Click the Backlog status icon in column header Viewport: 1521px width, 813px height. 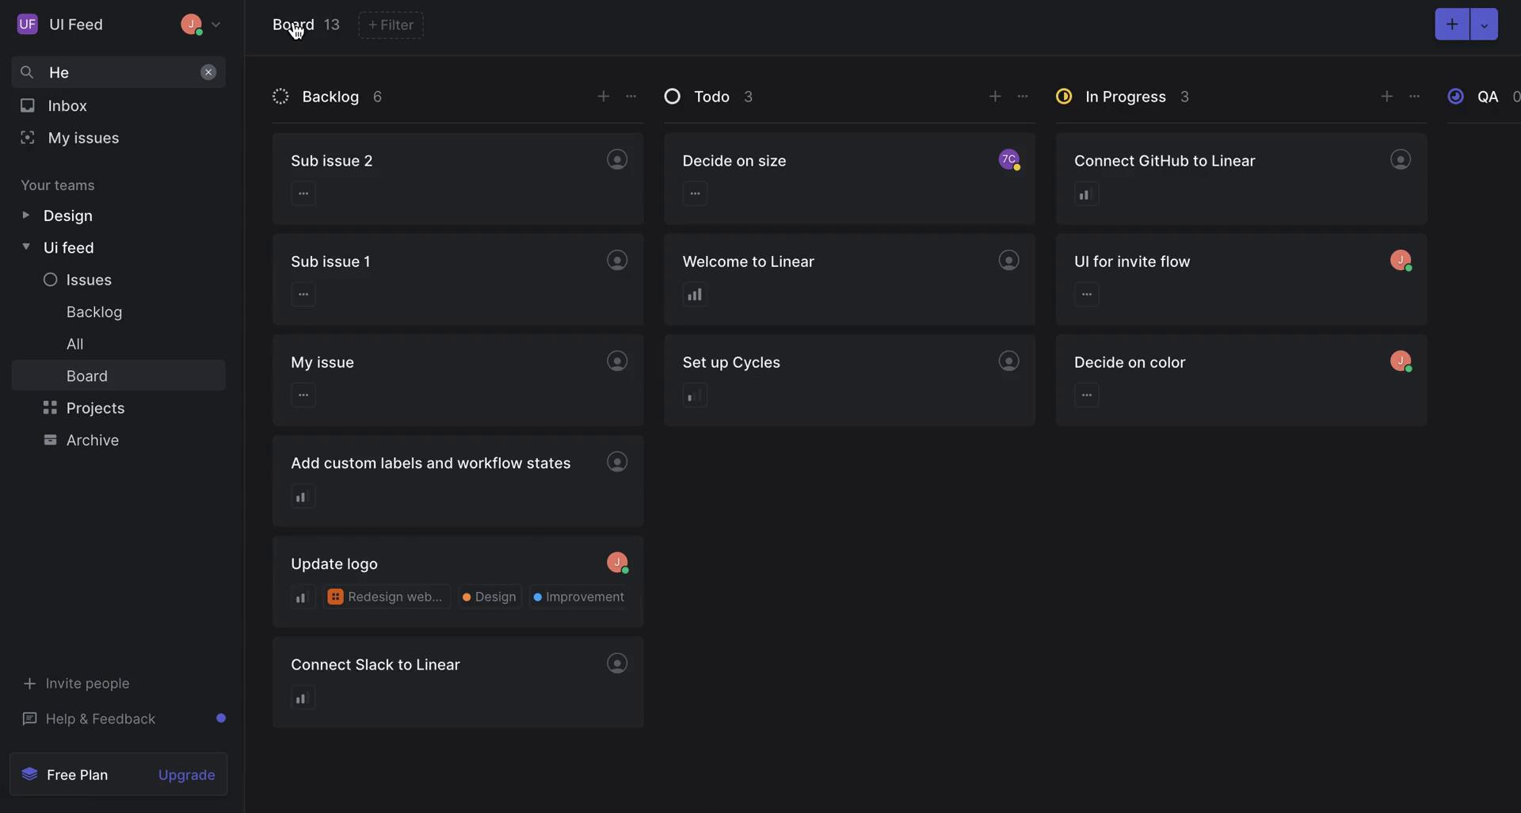[x=280, y=97]
